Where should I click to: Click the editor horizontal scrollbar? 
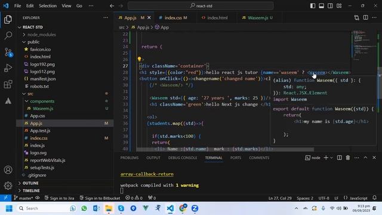[225, 149]
